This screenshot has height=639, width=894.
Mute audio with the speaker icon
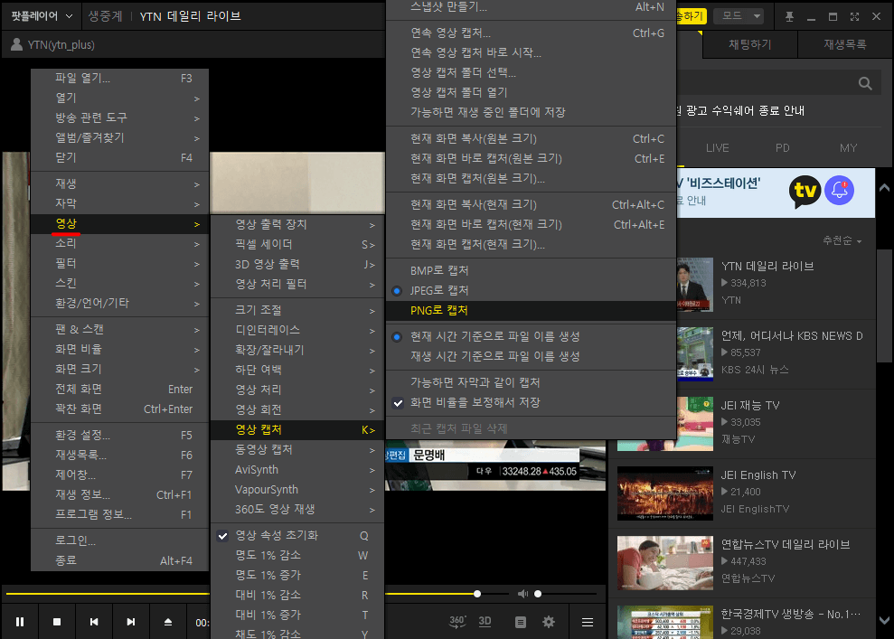[522, 594]
